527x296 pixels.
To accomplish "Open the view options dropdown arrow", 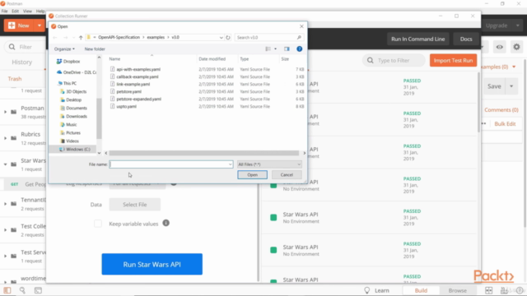I will click(x=276, y=49).
